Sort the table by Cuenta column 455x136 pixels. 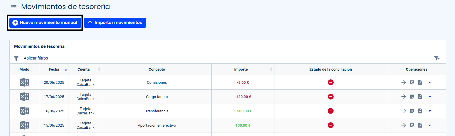click(84, 69)
